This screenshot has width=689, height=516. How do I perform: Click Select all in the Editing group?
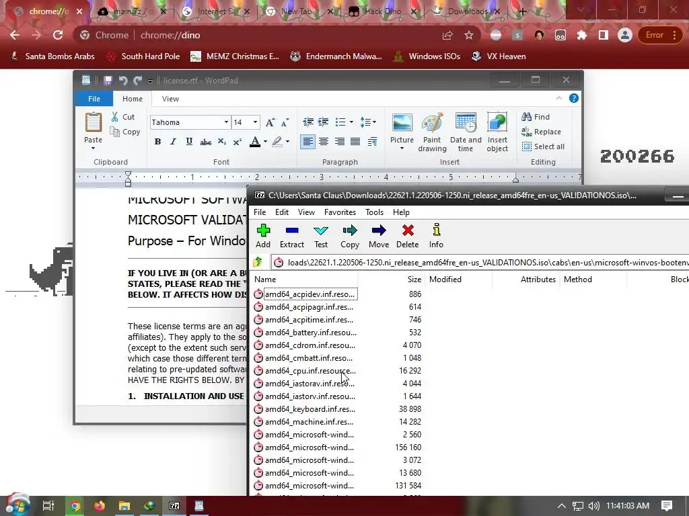[x=543, y=146]
